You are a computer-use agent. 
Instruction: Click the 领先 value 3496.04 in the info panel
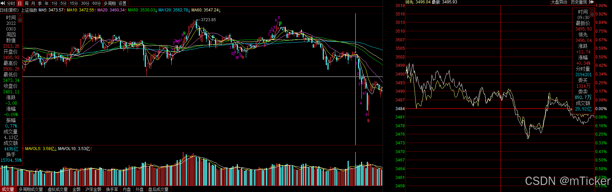(583, 40)
